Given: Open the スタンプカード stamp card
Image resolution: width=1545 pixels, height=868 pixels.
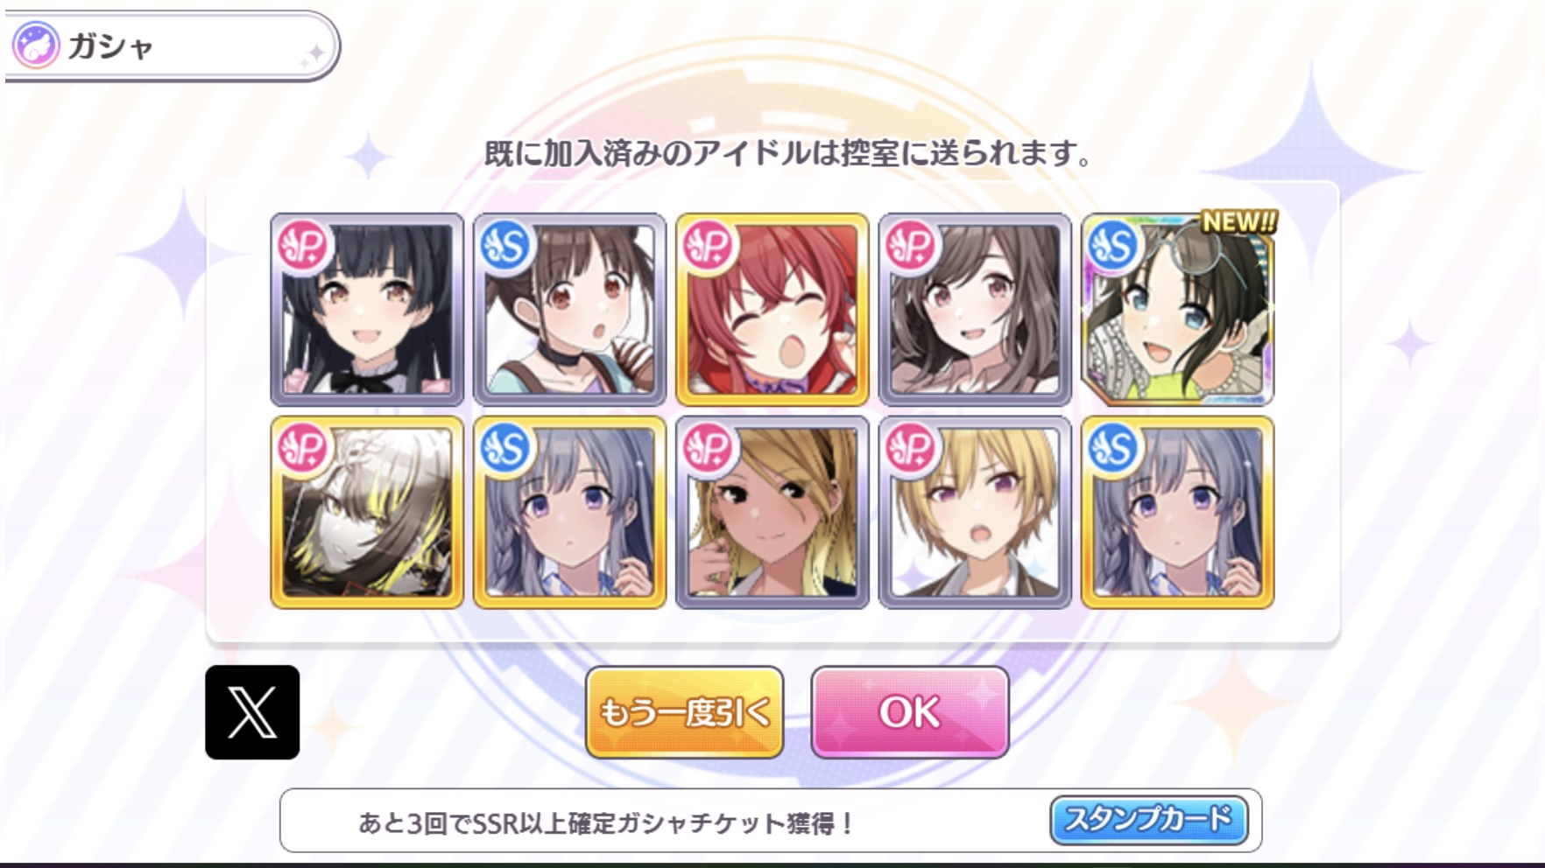Looking at the screenshot, I should (x=1148, y=820).
